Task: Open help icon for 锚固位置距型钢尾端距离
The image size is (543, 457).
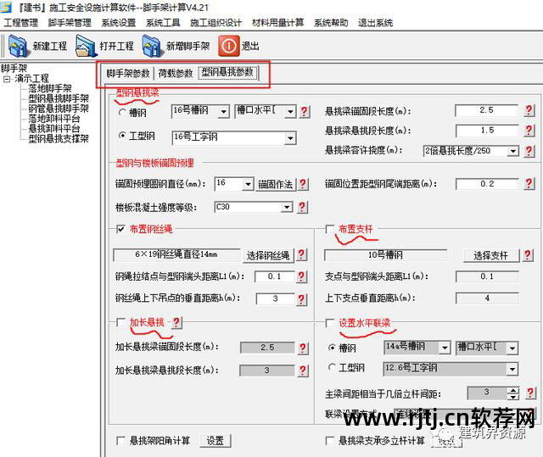Action: click(x=529, y=184)
